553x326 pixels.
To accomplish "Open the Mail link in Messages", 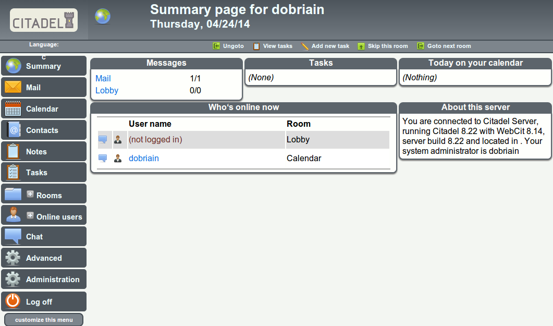I will pyautogui.click(x=103, y=78).
